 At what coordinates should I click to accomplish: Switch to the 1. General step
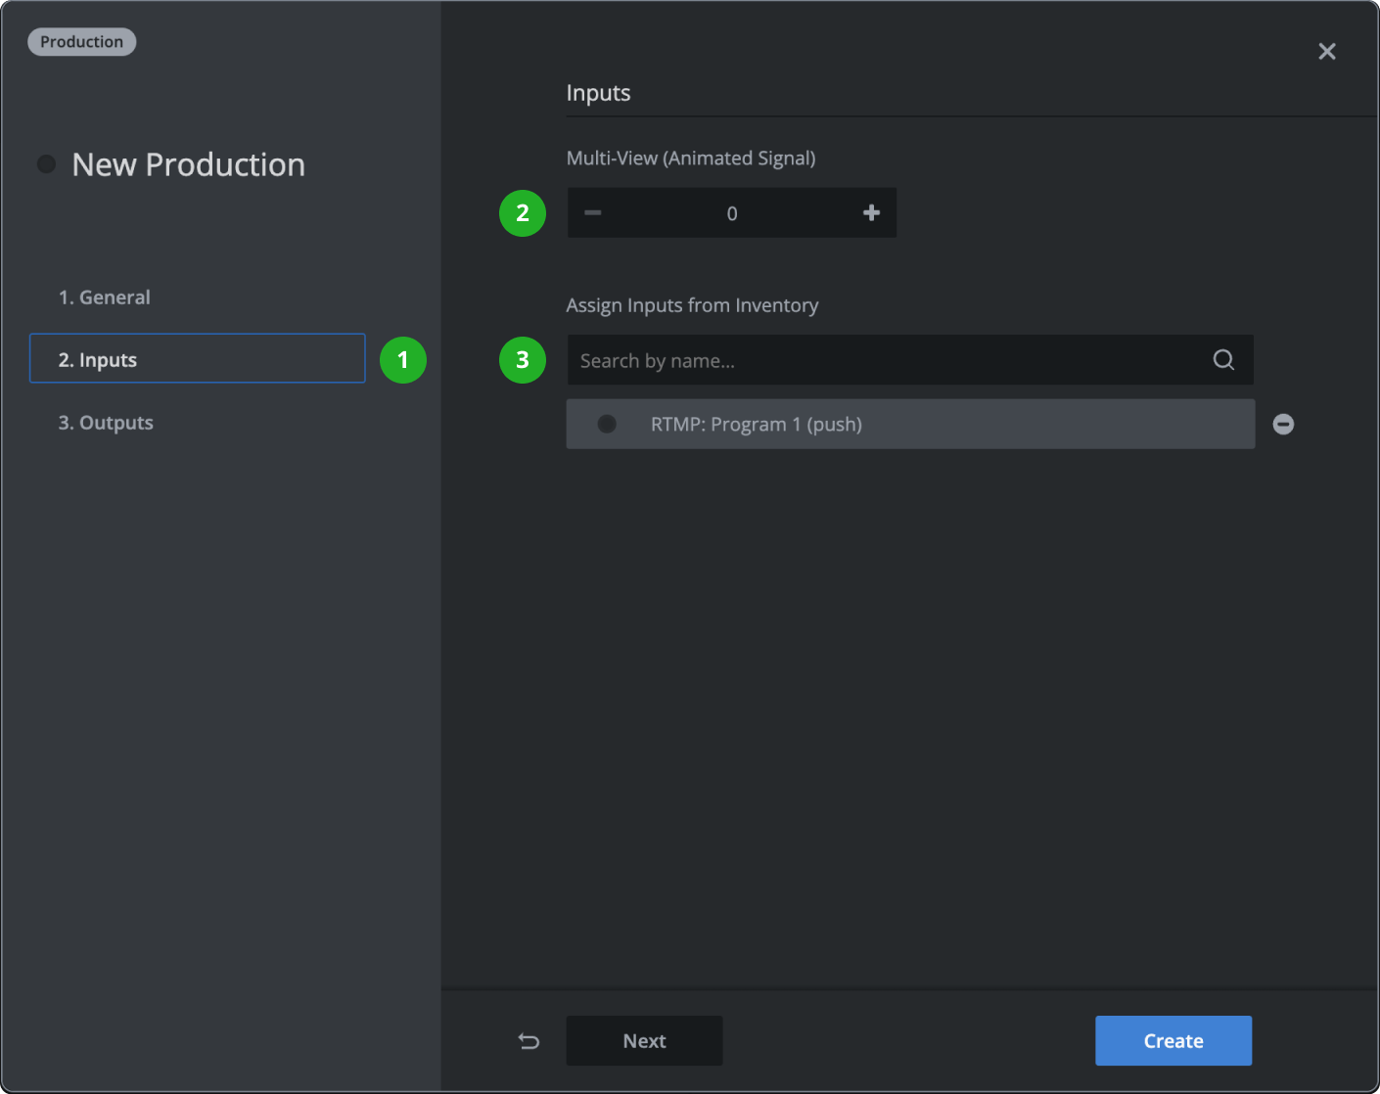coord(104,296)
